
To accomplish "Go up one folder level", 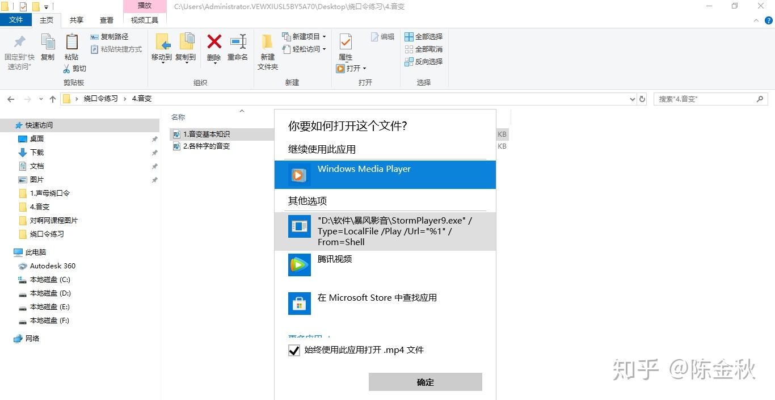I will coord(53,99).
